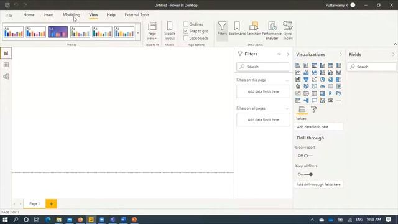Select the Donut chart visualization
The height and width of the screenshot is (224, 398).
(330, 80)
